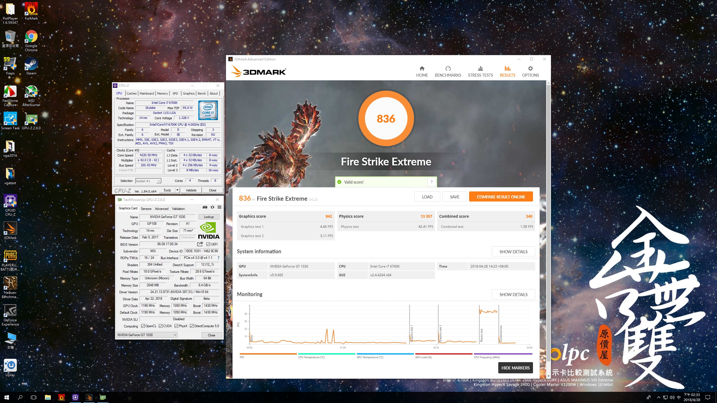Show details for System information
This screenshot has height=403, width=717.
pos(513,252)
